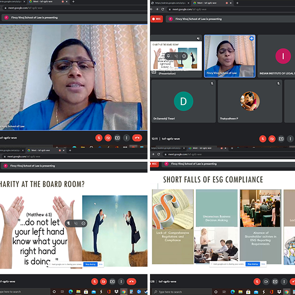295x295 pixels.
Task: Click the REC indicator in the ESG Compliance window
Action: (x=154, y=164)
